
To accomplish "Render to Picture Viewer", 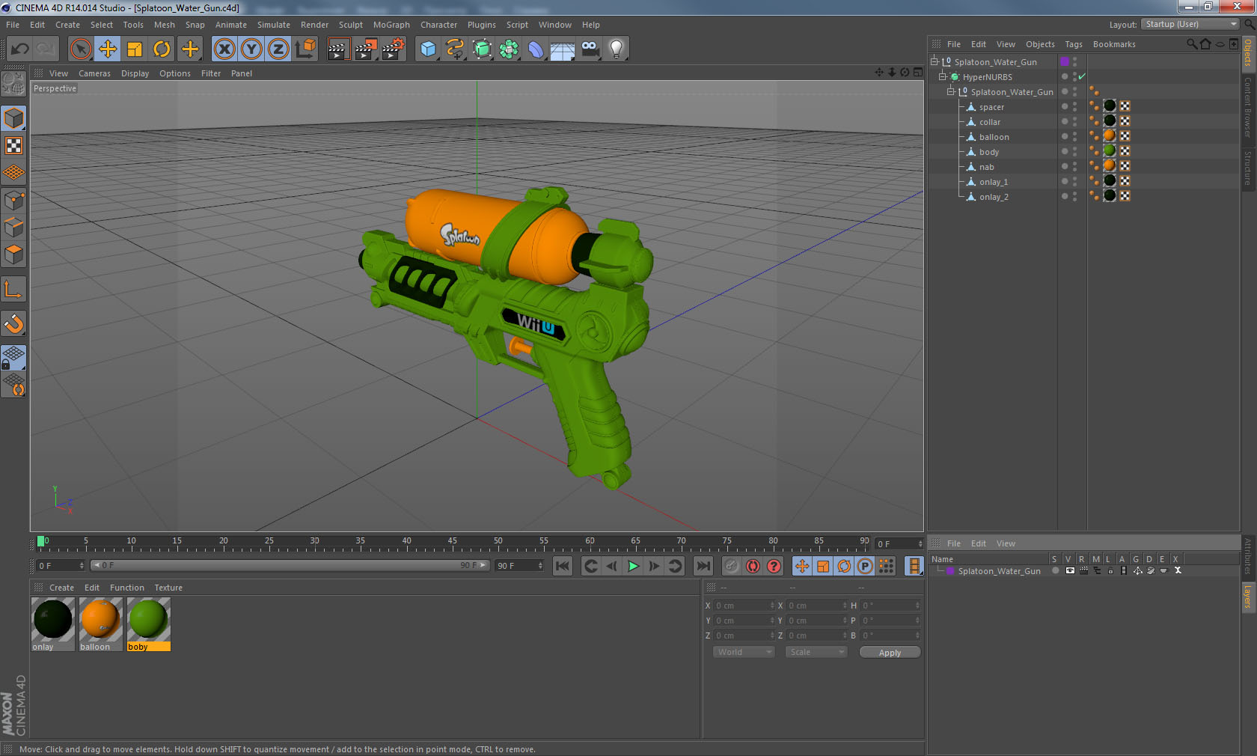I will point(366,49).
